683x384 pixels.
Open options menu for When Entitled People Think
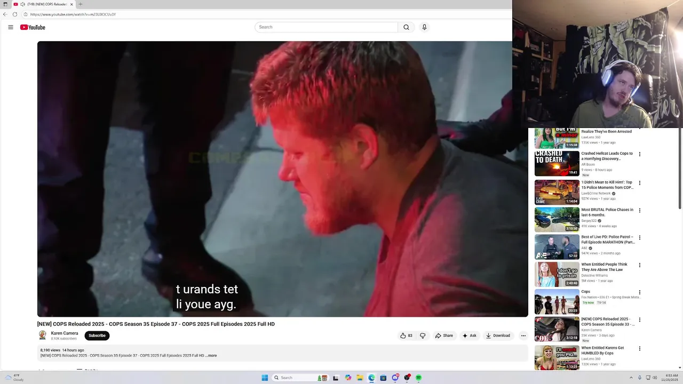pyautogui.click(x=640, y=265)
